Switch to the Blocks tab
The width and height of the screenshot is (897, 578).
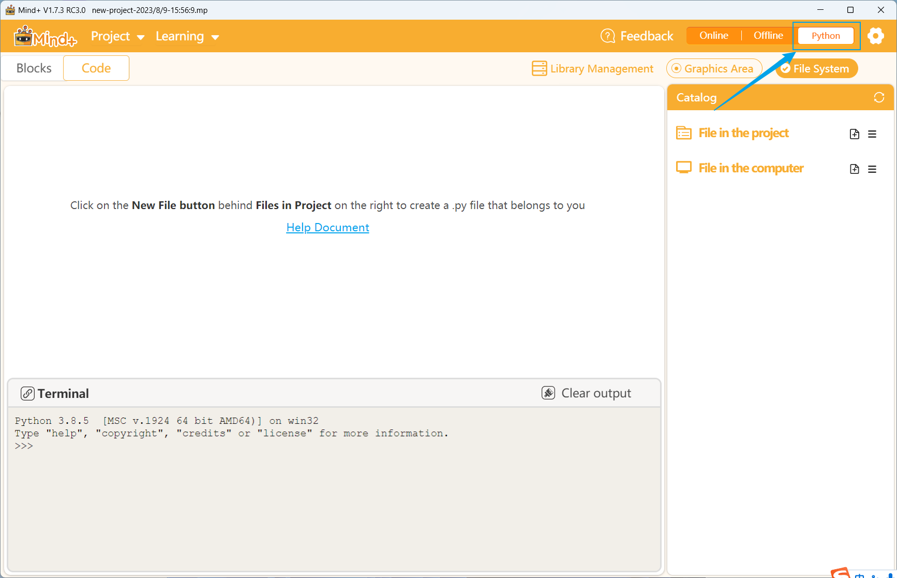coord(33,68)
